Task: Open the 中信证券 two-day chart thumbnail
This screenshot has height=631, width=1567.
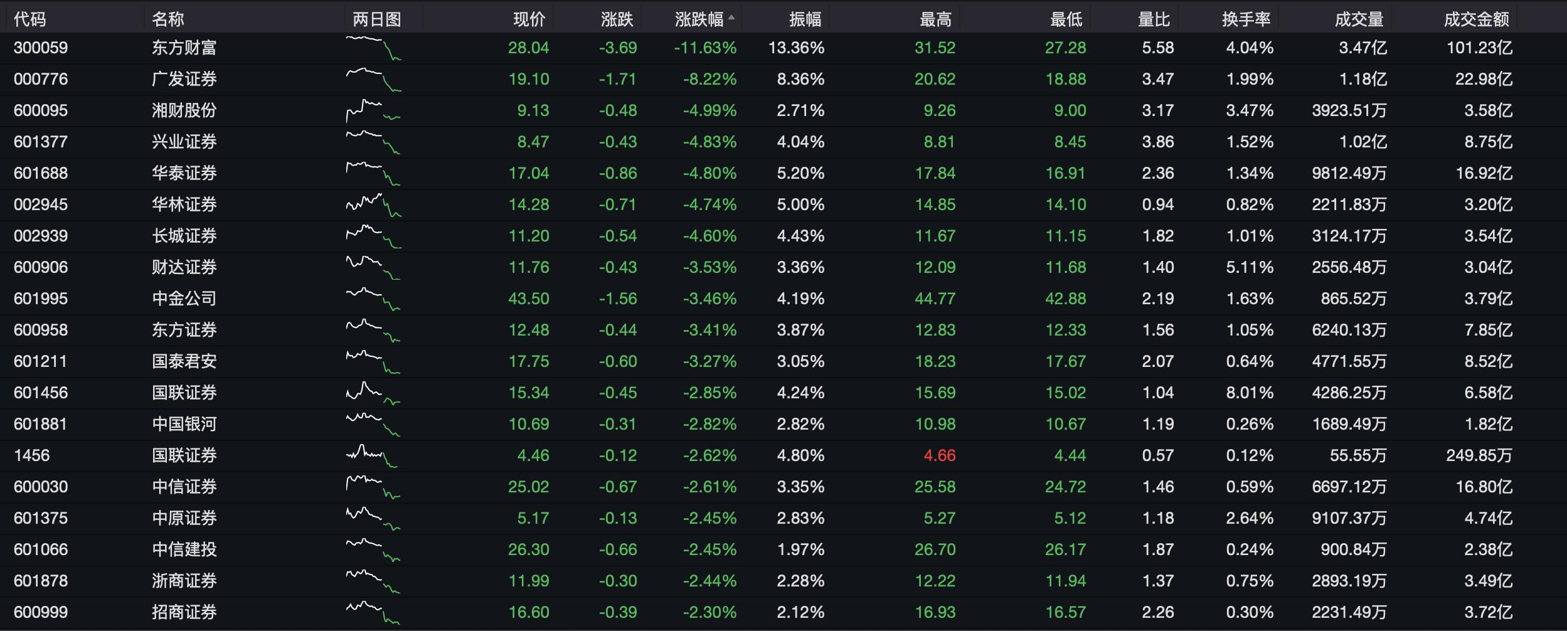Action: pos(373,487)
